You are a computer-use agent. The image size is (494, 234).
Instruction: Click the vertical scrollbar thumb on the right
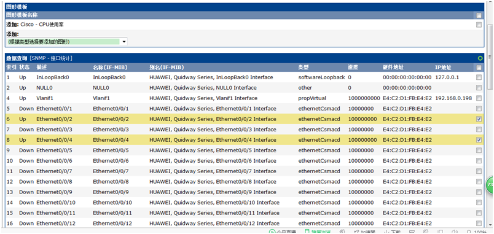tap(490, 57)
